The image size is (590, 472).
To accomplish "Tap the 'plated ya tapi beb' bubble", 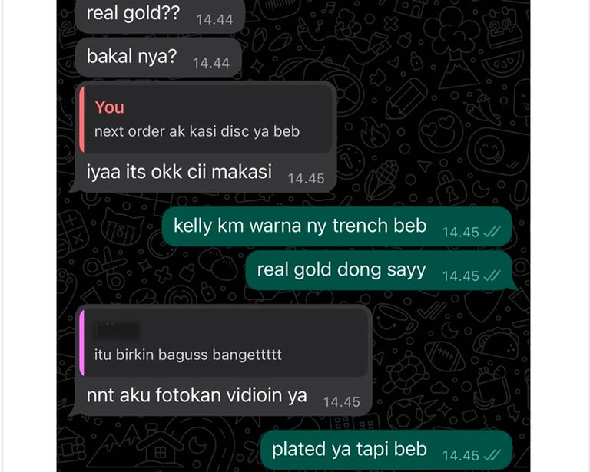I will point(386,451).
